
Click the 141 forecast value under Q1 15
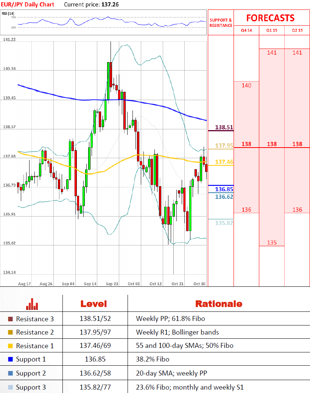click(272, 53)
